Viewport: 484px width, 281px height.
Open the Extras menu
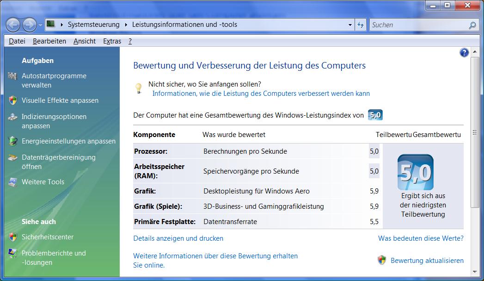pyautogui.click(x=112, y=41)
